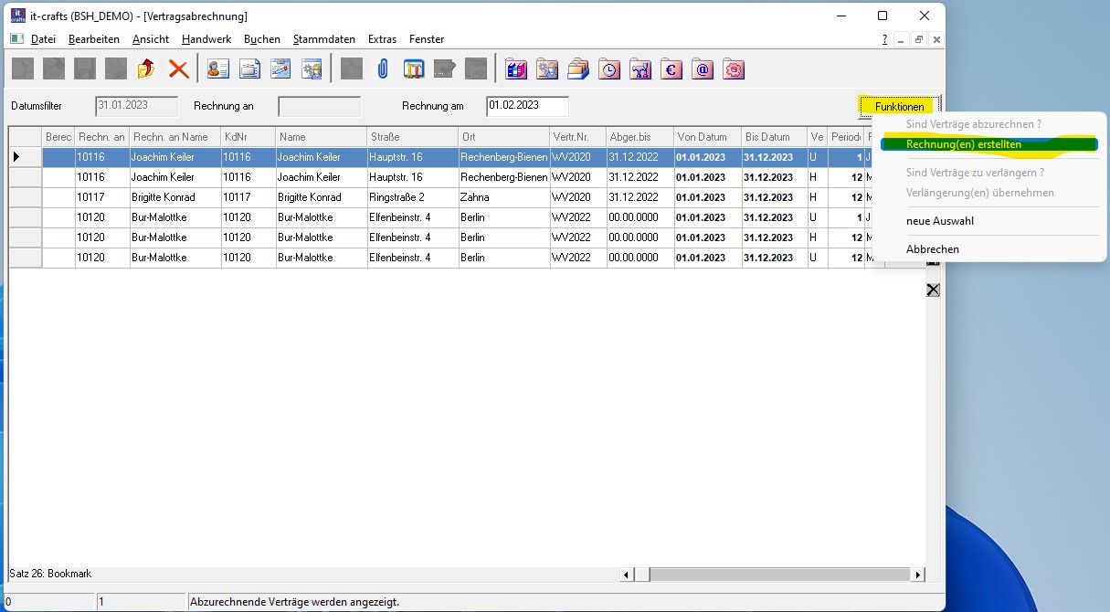The width and height of the screenshot is (1110, 612).
Task: Click the horizontal scrollbar left arrow
Action: (x=628, y=575)
